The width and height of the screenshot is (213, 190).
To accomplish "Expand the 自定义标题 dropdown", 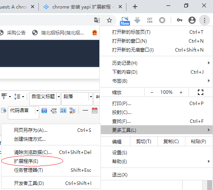I will (x=59, y=97).
